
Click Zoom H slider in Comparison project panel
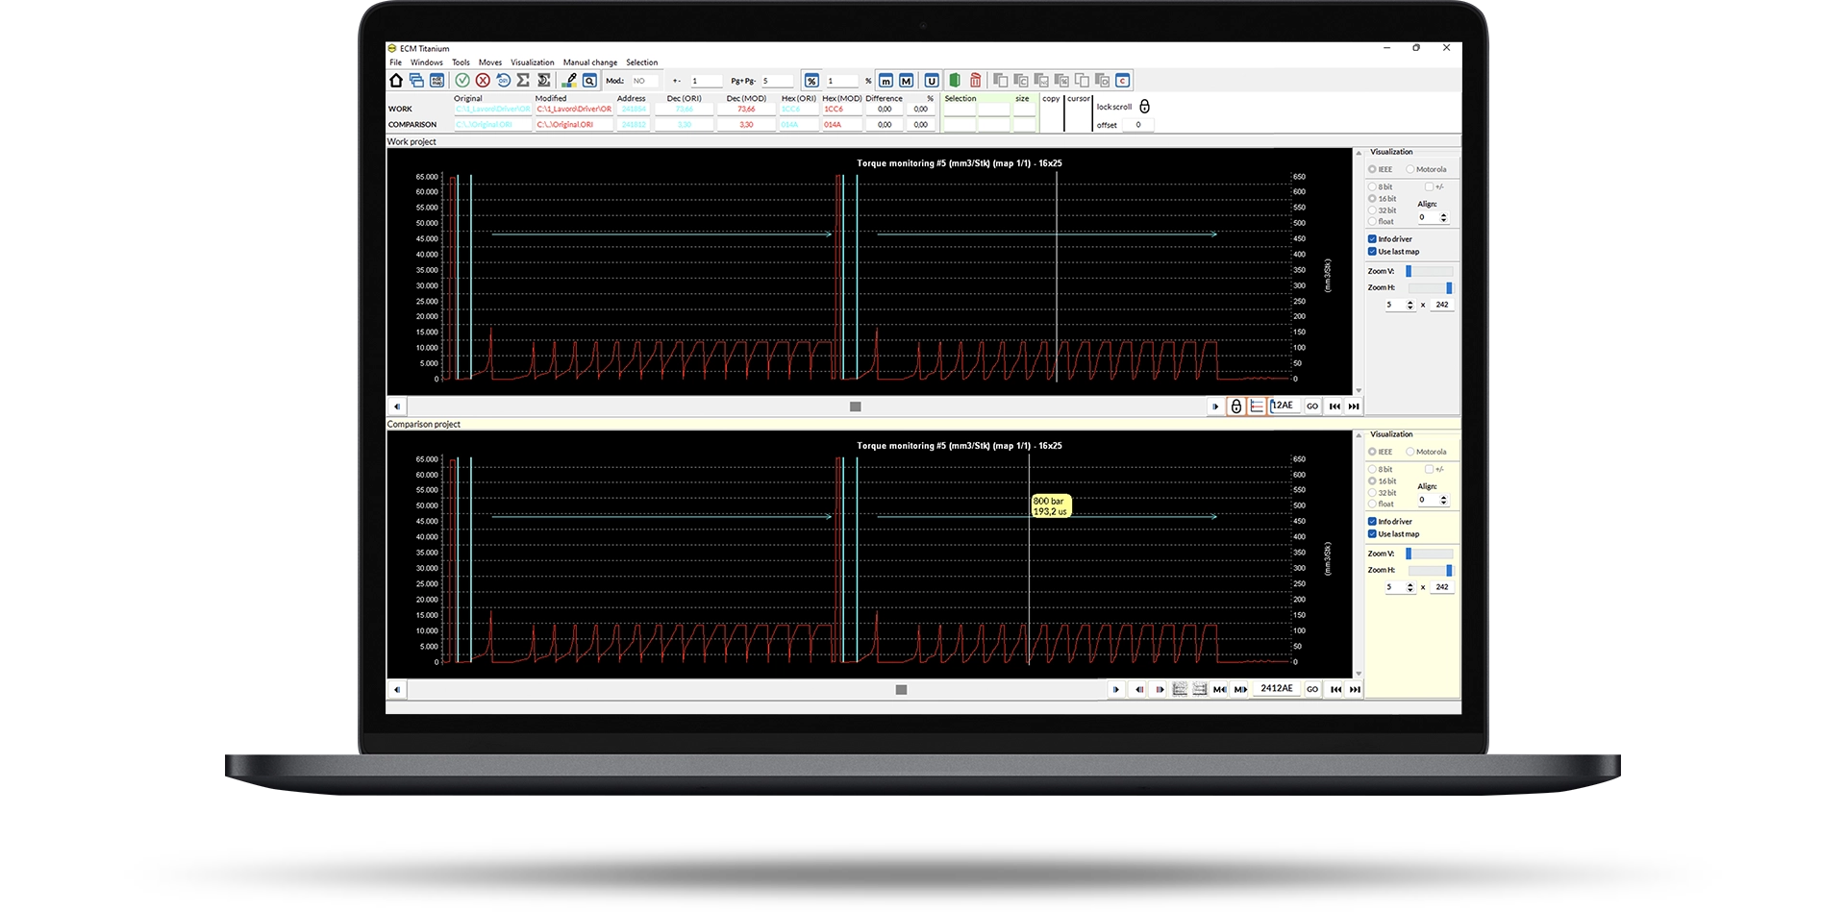click(1430, 570)
